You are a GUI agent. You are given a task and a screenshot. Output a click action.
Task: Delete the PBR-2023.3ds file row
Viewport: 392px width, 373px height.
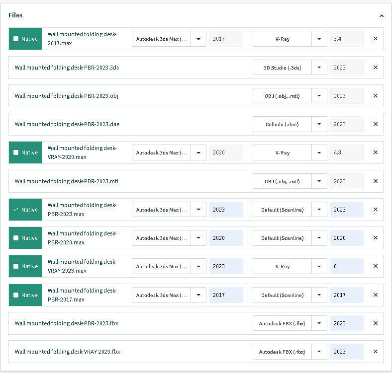375,68
